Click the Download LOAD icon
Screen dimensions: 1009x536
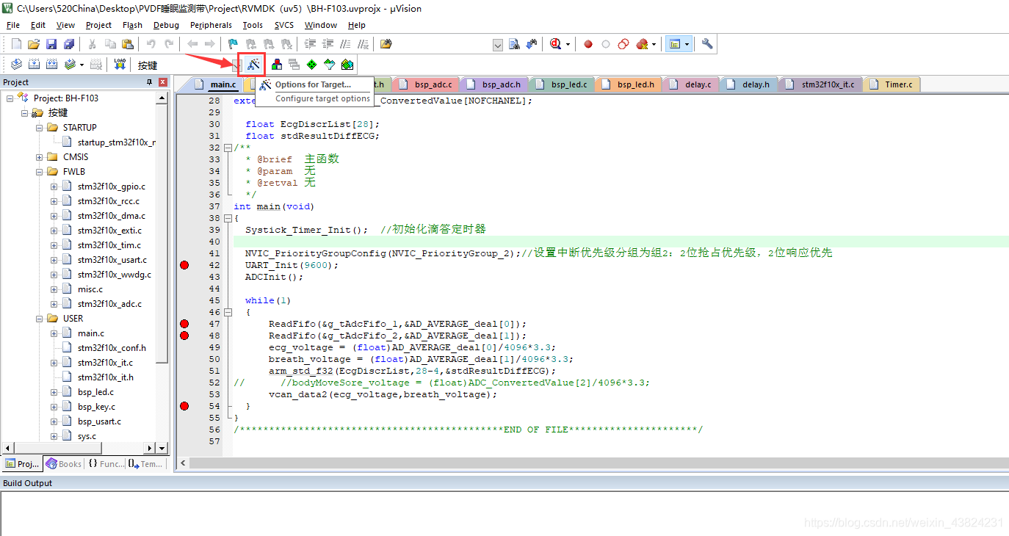click(x=120, y=65)
